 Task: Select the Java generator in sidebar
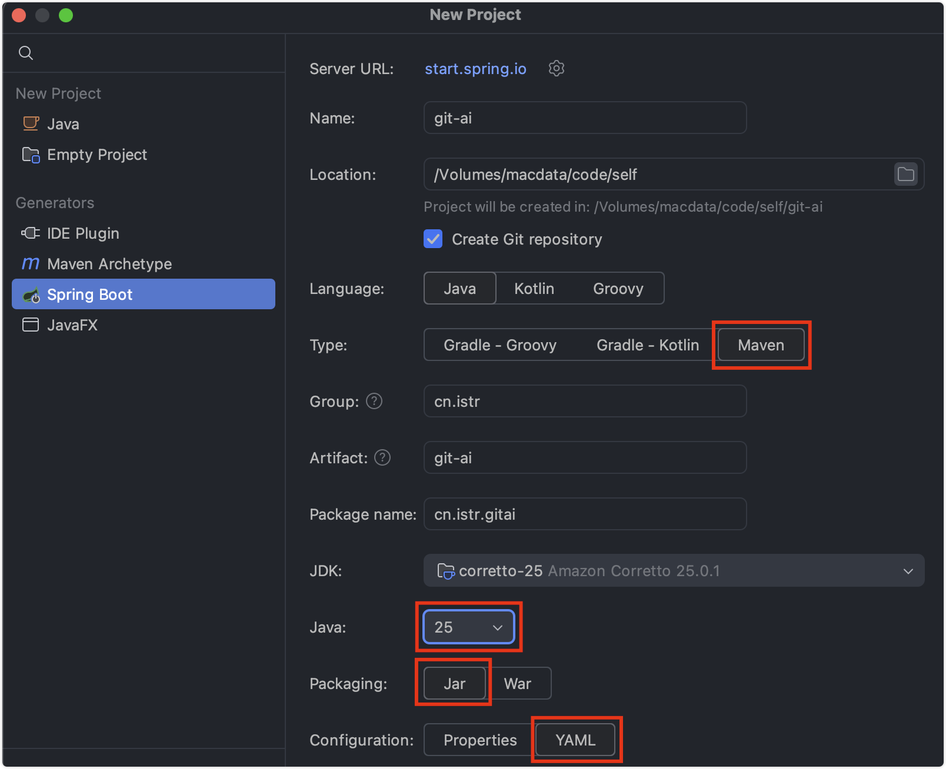63,124
